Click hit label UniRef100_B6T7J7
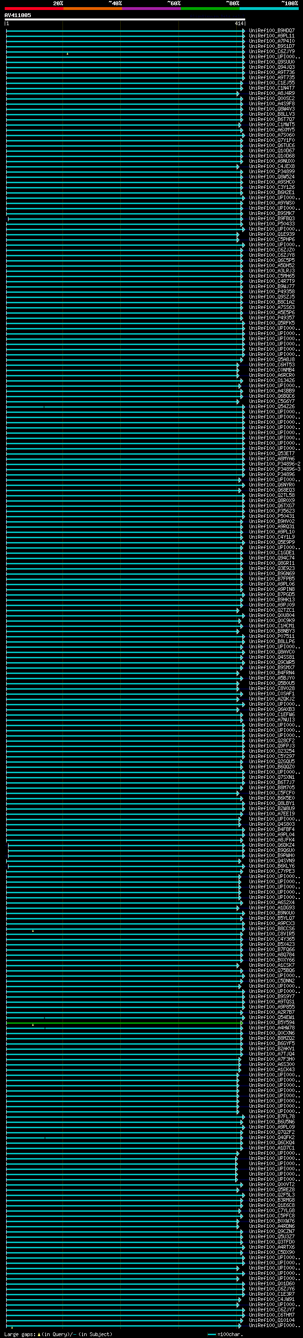The width and height of the screenshot is (303, 1338). [272, 783]
